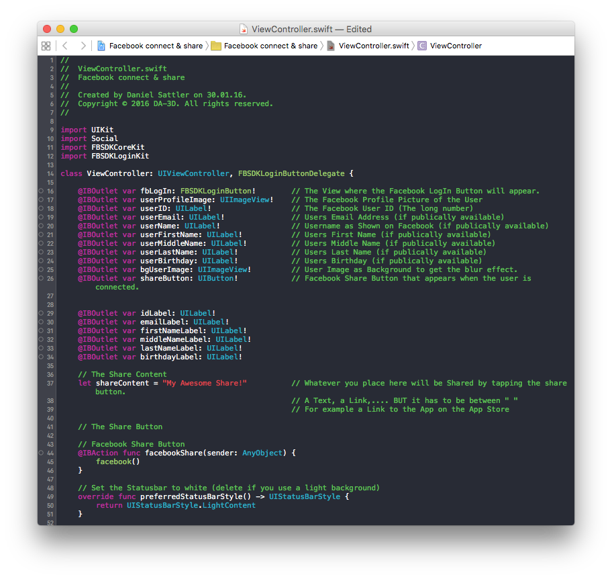Viewport: 612px width, 579px height.
Task: Click the UIButton type on shareButton line
Action: click(215, 278)
